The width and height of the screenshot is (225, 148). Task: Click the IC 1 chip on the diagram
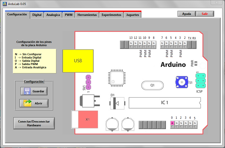pyautogui.click(x=164, y=103)
